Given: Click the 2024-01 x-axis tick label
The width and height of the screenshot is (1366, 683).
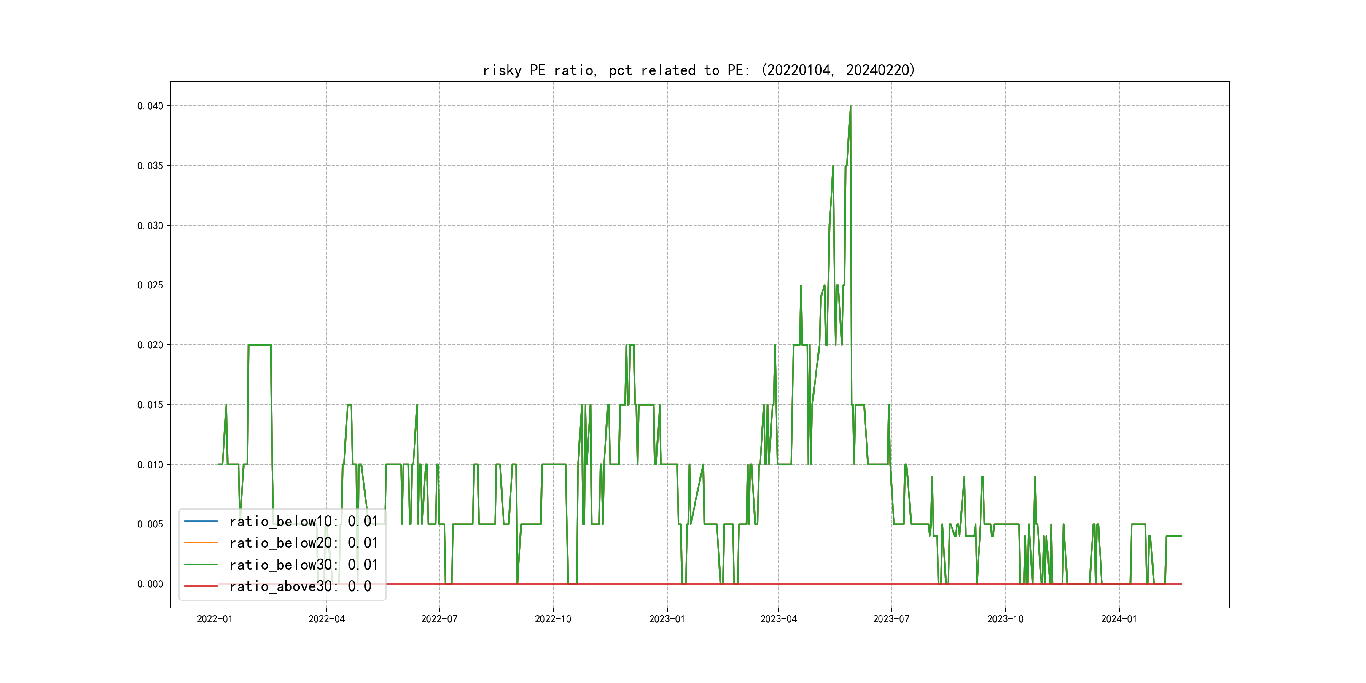Looking at the screenshot, I should (x=1119, y=619).
